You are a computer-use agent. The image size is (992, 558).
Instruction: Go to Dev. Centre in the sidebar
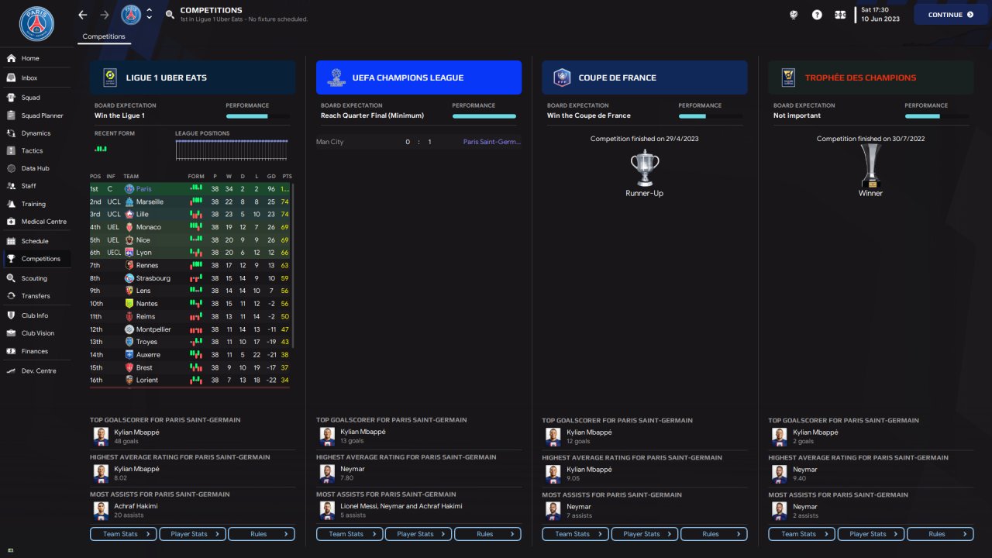click(x=39, y=370)
